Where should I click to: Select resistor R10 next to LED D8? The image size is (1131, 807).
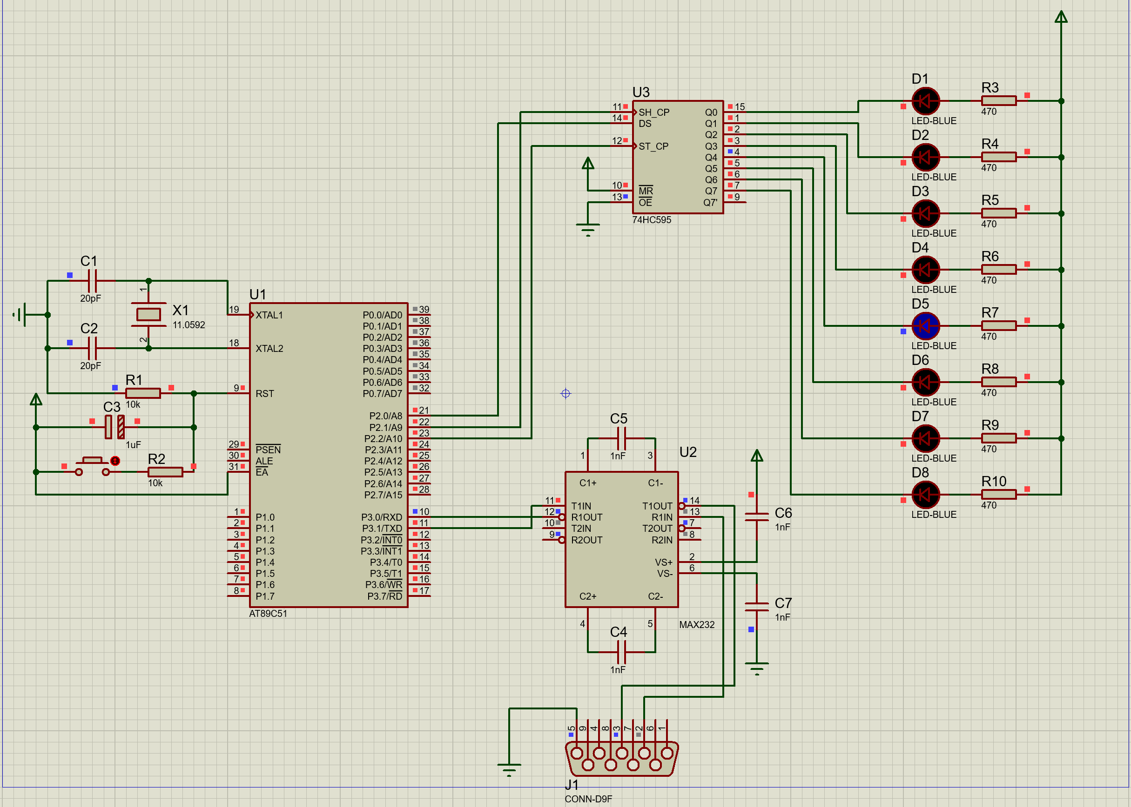coord(999,495)
